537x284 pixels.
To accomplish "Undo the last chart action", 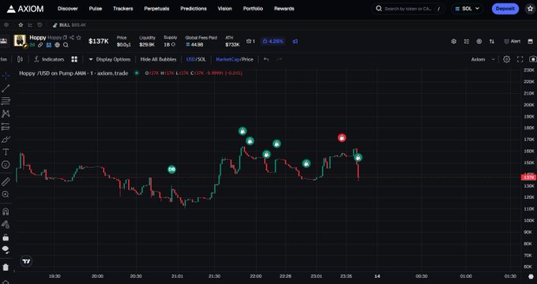I will tap(266, 59).
